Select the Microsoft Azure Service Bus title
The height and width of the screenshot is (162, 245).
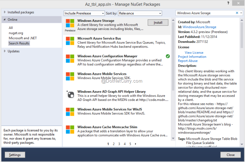99,38
